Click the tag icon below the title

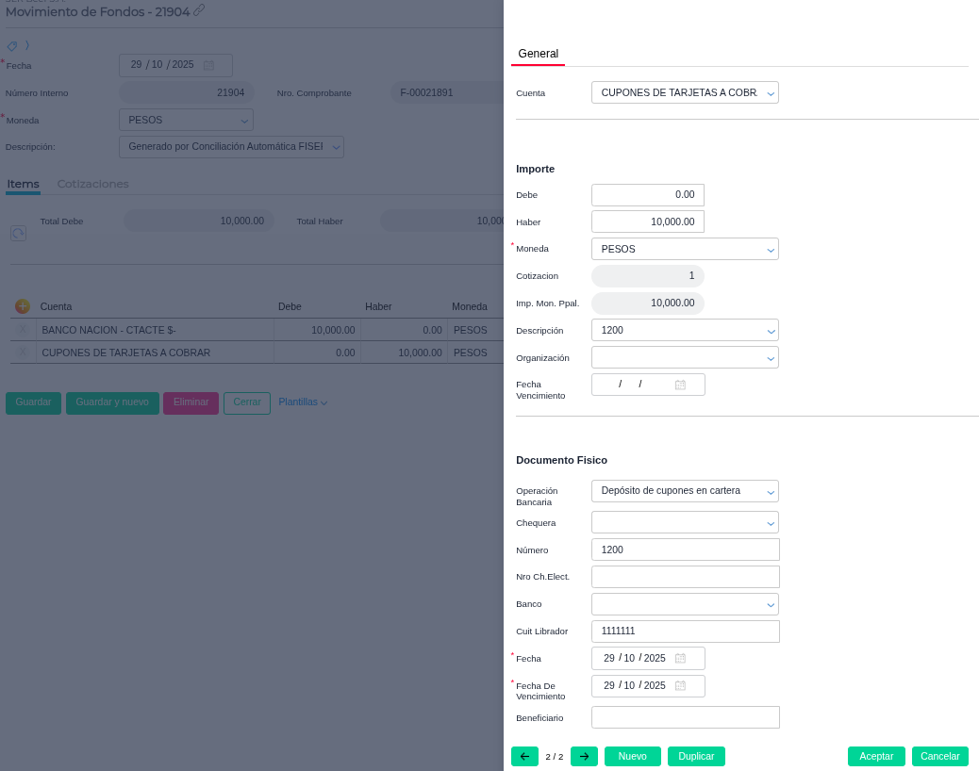pos(12,46)
